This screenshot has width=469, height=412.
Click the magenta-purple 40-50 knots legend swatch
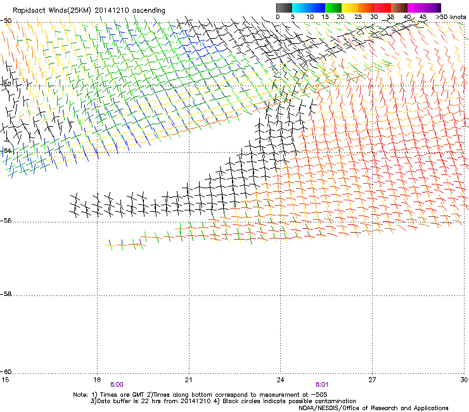coord(424,8)
